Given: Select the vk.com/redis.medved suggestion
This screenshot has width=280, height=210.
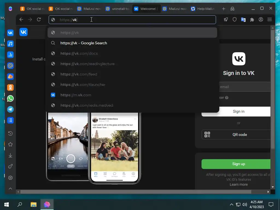Looking at the screenshot, I should pos(132,105).
